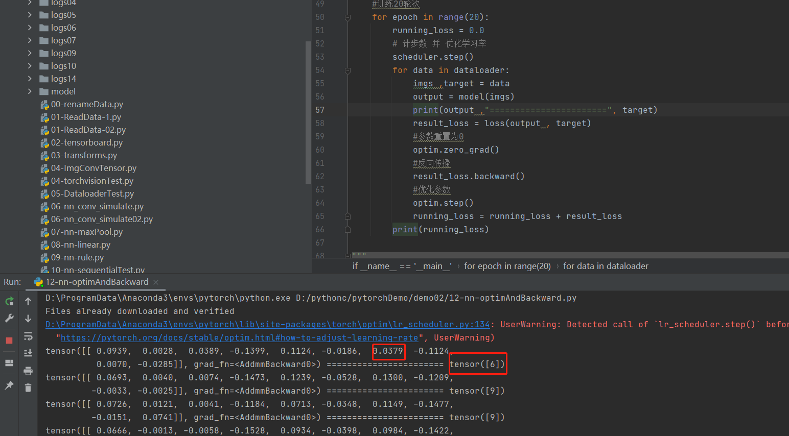This screenshot has height=436, width=789.
Task: Collapse the for data loop fold marker
Action: click(x=347, y=70)
